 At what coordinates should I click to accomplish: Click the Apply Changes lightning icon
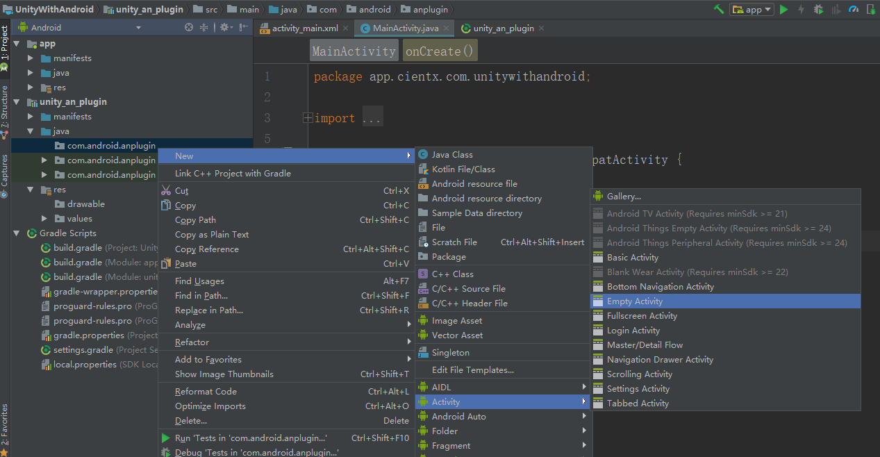click(802, 10)
